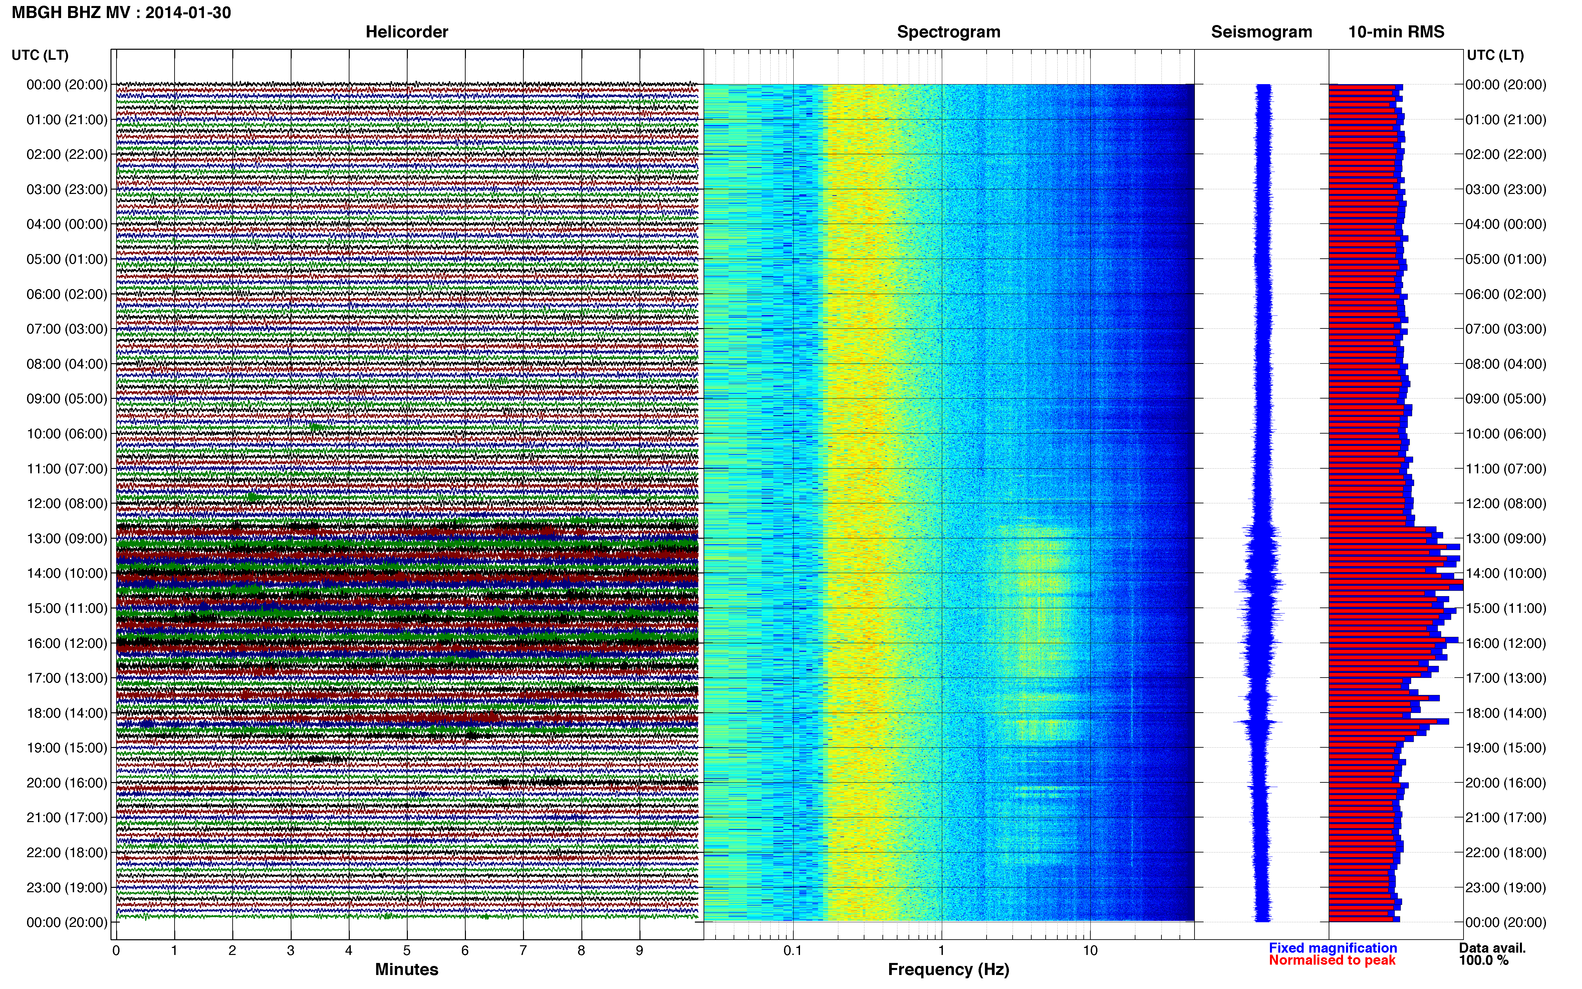Screen dimensions: 1582x989
Task: Click the left '04:00 (00:00)' time label
Action: click(x=67, y=224)
